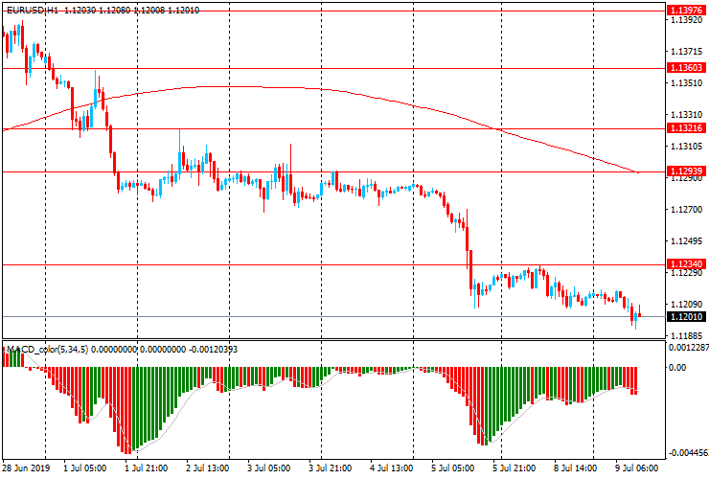Click the current price 1.12010 label

(x=686, y=317)
